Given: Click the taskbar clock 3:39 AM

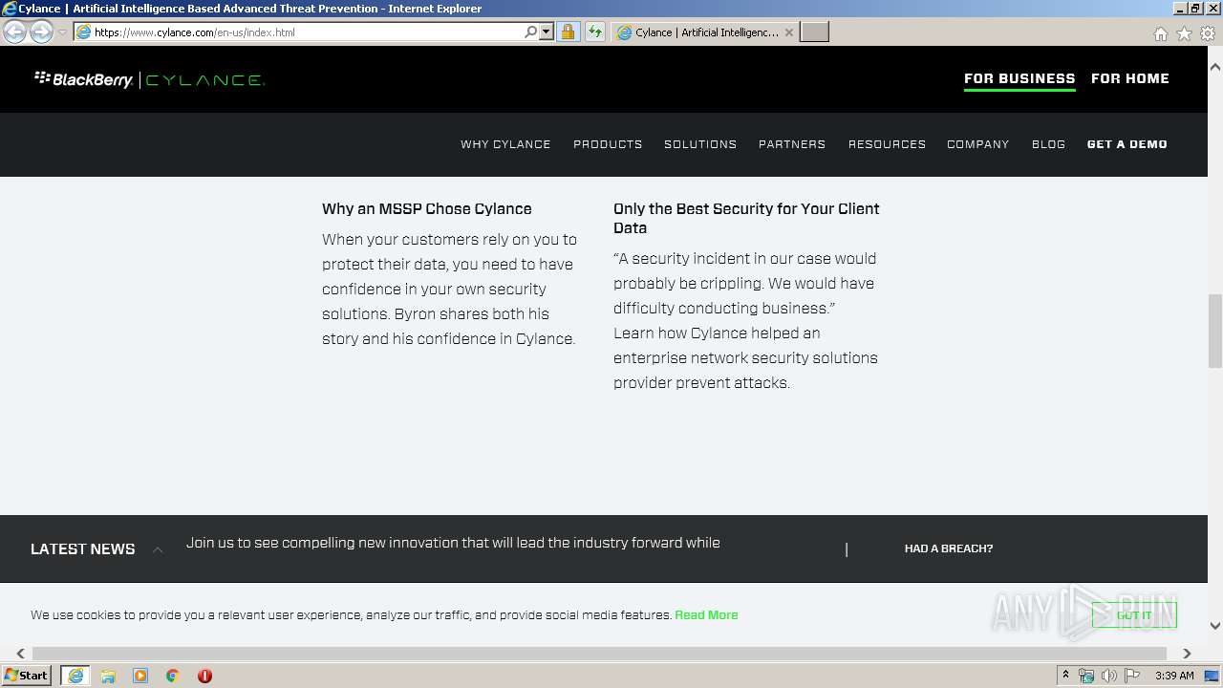Looking at the screenshot, I should point(1174,676).
